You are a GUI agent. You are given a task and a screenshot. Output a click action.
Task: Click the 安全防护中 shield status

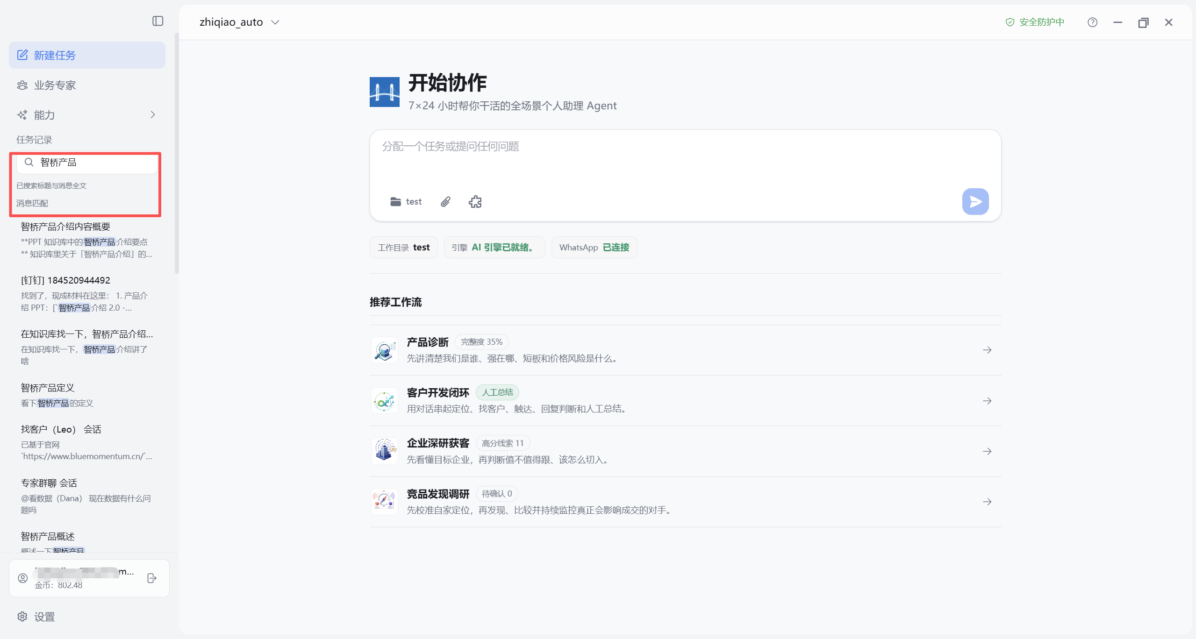pyautogui.click(x=1035, y=22)
